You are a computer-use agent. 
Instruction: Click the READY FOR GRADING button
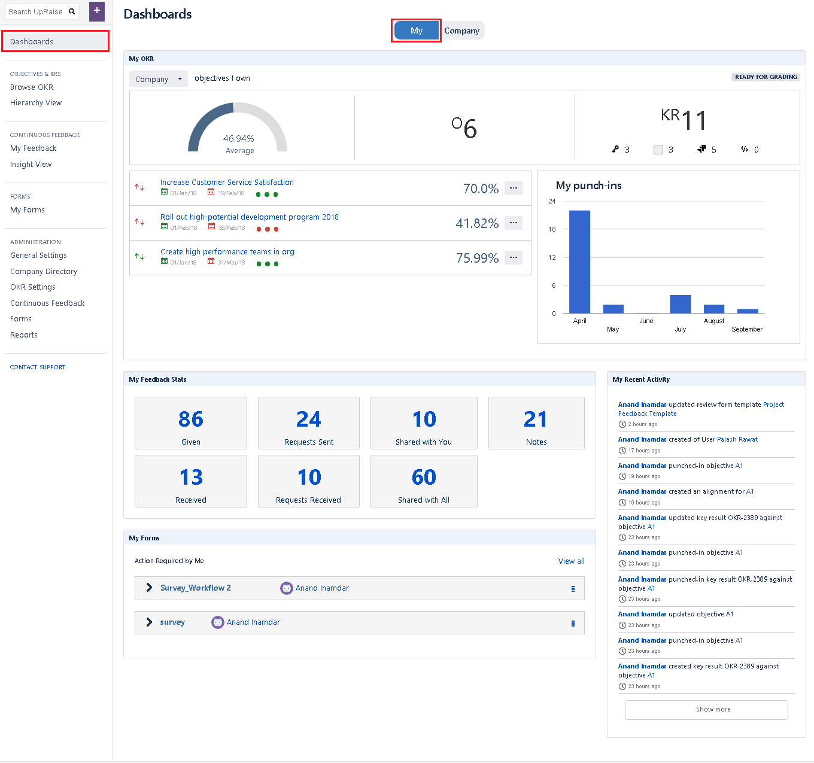766,77
